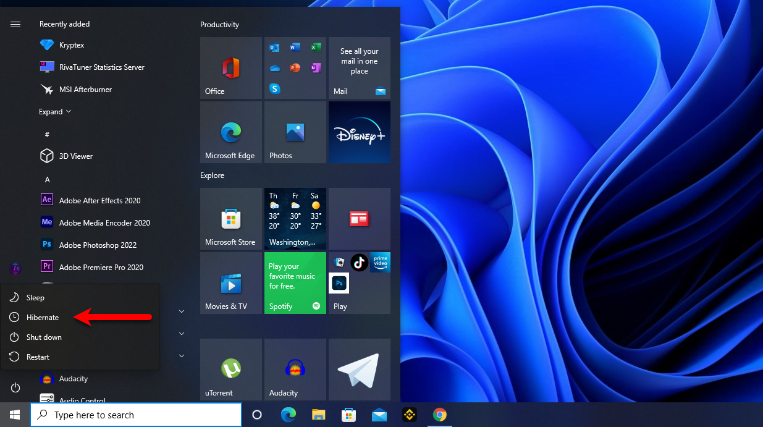Image resolution: width=763 pixels, height=427 pixels.
Task: Open the red News tile
Action: coord(360,219)
